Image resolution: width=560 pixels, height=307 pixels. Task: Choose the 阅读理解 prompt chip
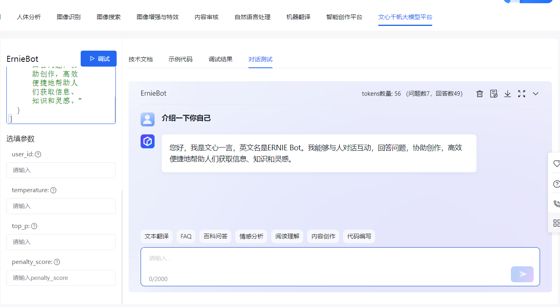pos(288,236)
